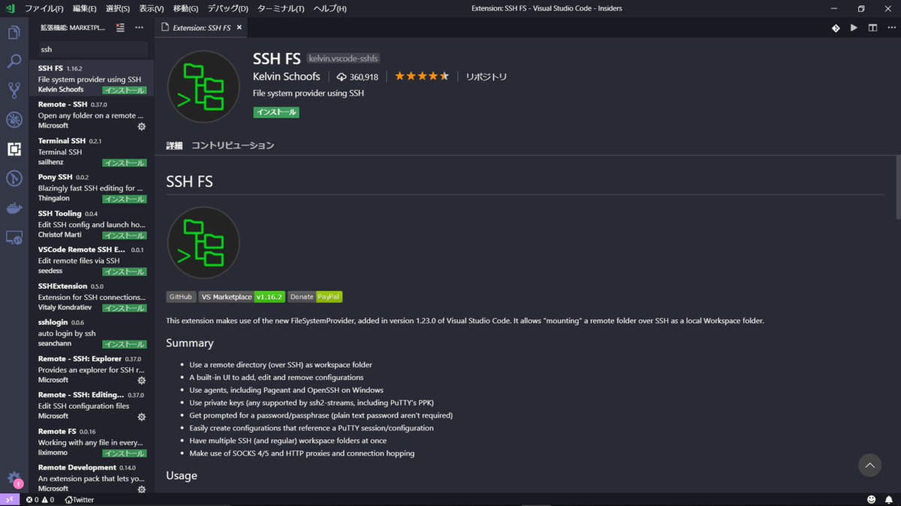The width and height of the screenshot is (901, 506).
Task: Click the run play icon in editor toolbar
Action: [854, 28]
